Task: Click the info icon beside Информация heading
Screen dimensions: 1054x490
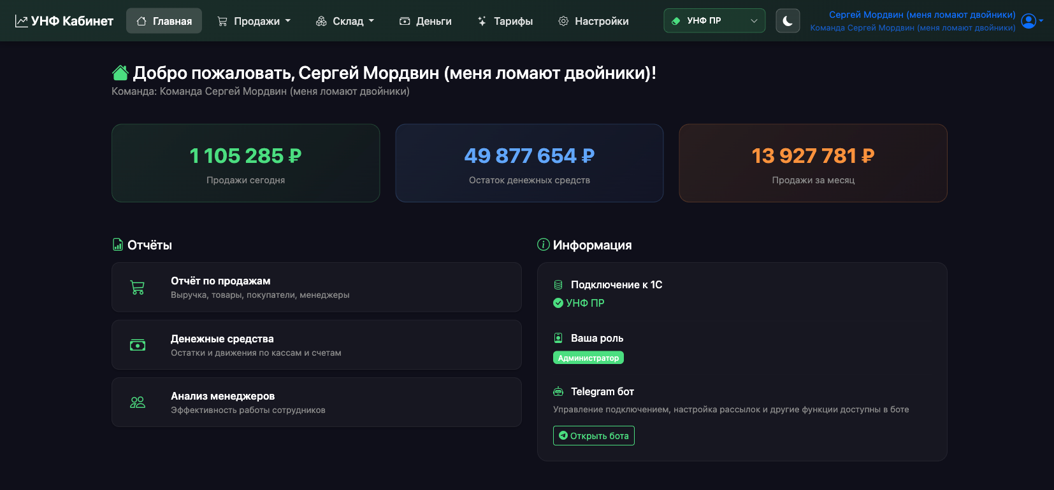Action: [542, 244]
